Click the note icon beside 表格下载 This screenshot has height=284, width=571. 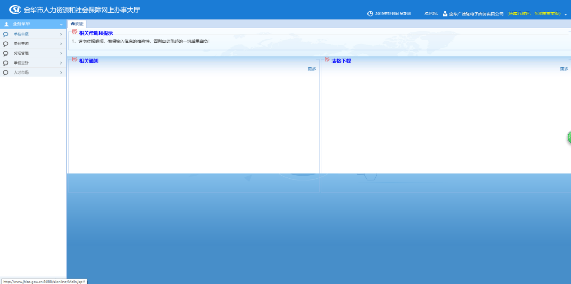pos(327,59)
